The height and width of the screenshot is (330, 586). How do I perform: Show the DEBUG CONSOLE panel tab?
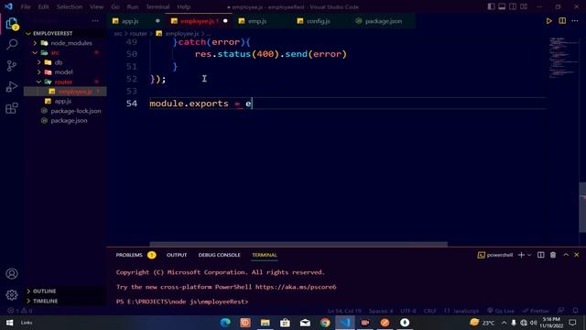click(x=219, y=255)
